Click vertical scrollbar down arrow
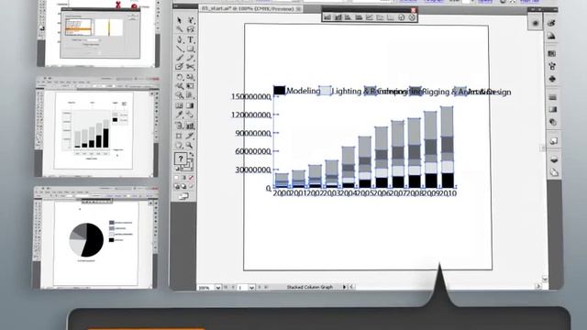587x330 pixels. coord(545,279)
